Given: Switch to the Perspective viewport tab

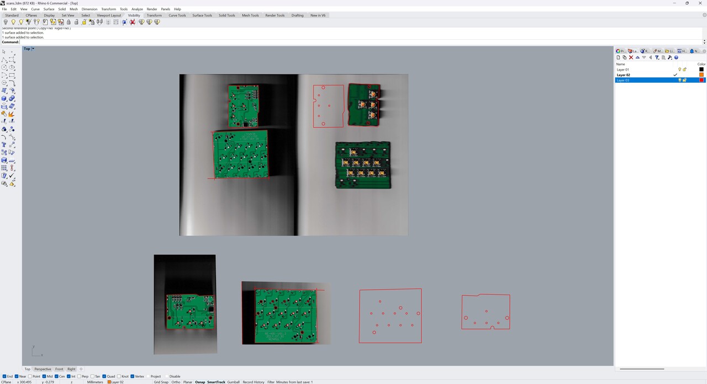Looking at the screenshot, I should 43,369.
